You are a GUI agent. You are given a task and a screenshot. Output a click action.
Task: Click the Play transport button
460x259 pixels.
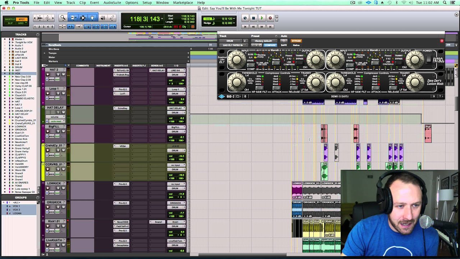(262, 18)
